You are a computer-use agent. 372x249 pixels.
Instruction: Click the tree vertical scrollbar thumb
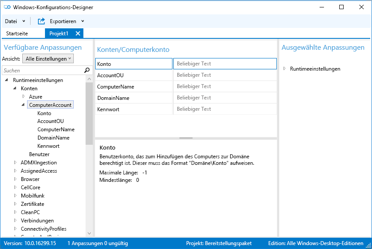[x=89, y=113]
